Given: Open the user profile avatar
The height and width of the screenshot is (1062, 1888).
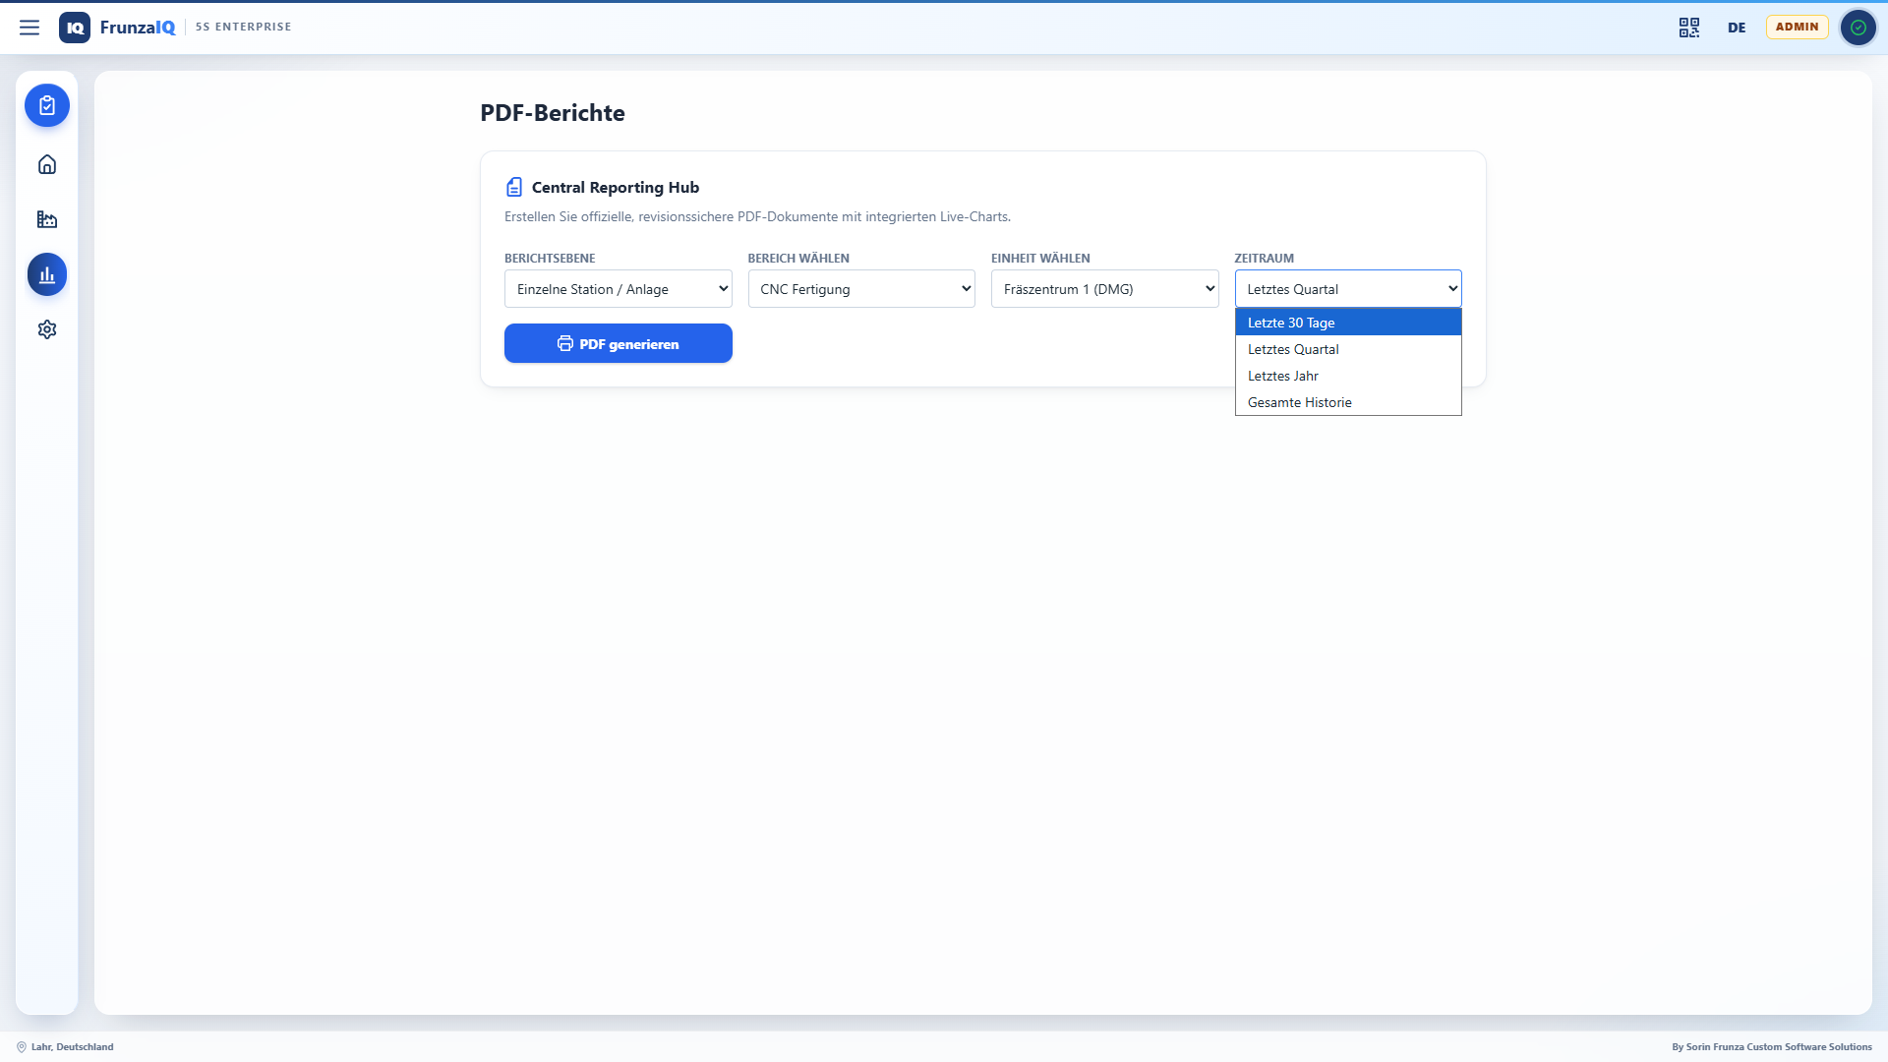Looking at the screenshot, I should (1858, 28).
